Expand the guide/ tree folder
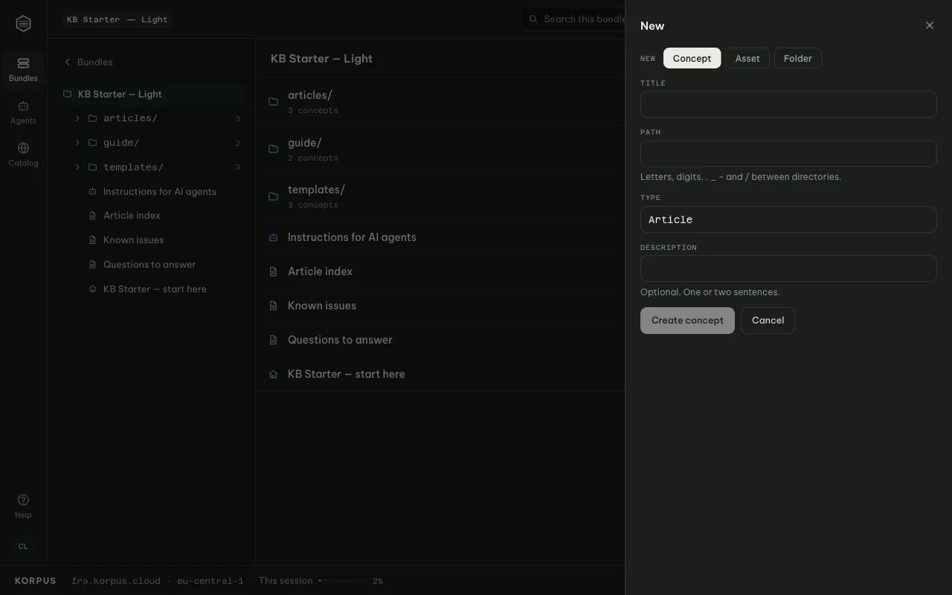Screen dimensions: 952x595 (x=77, y=143)
